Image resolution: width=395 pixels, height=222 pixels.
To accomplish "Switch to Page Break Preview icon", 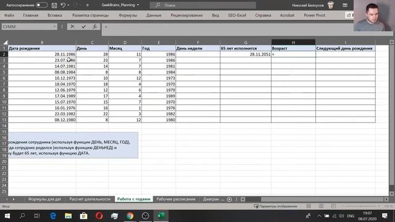I will point(333,207).
